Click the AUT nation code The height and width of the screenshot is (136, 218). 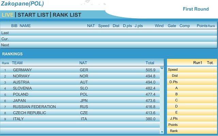[x=84, y=82]
